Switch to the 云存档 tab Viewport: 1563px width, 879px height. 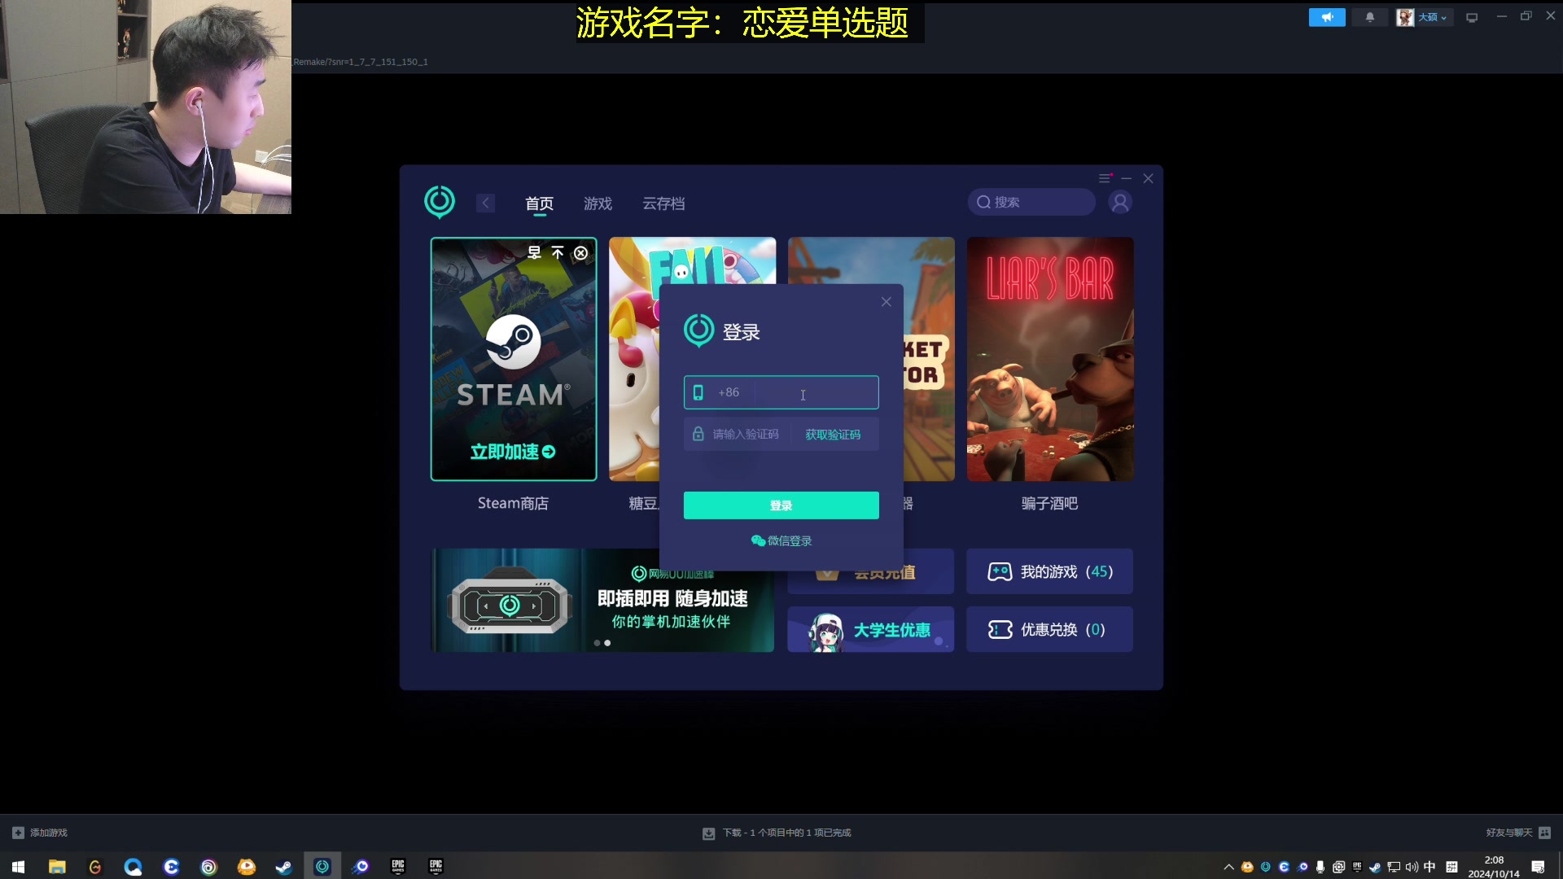(x=663, y=203)
